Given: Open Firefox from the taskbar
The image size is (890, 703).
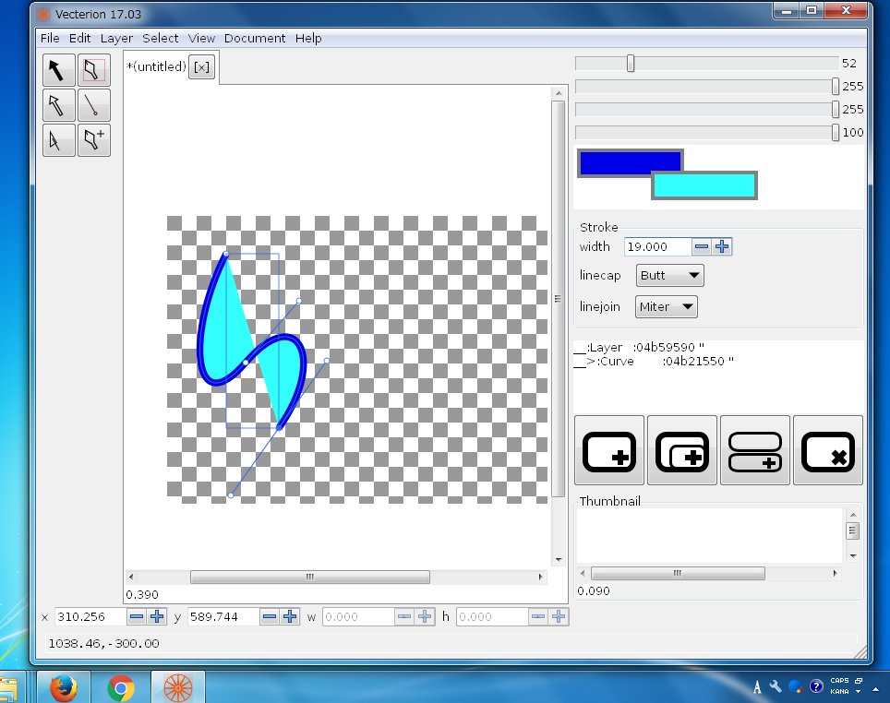Looking at the screenshot, I should (64, 687).
